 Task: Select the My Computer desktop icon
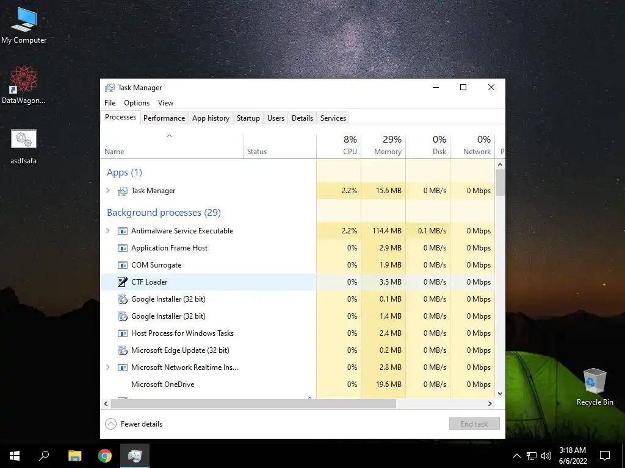pos(24,24)
